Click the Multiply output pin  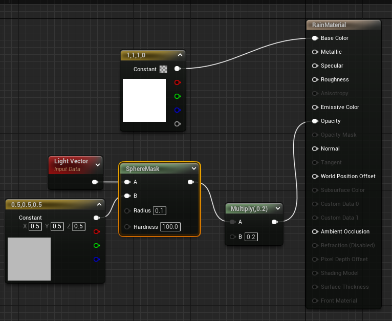275,222
